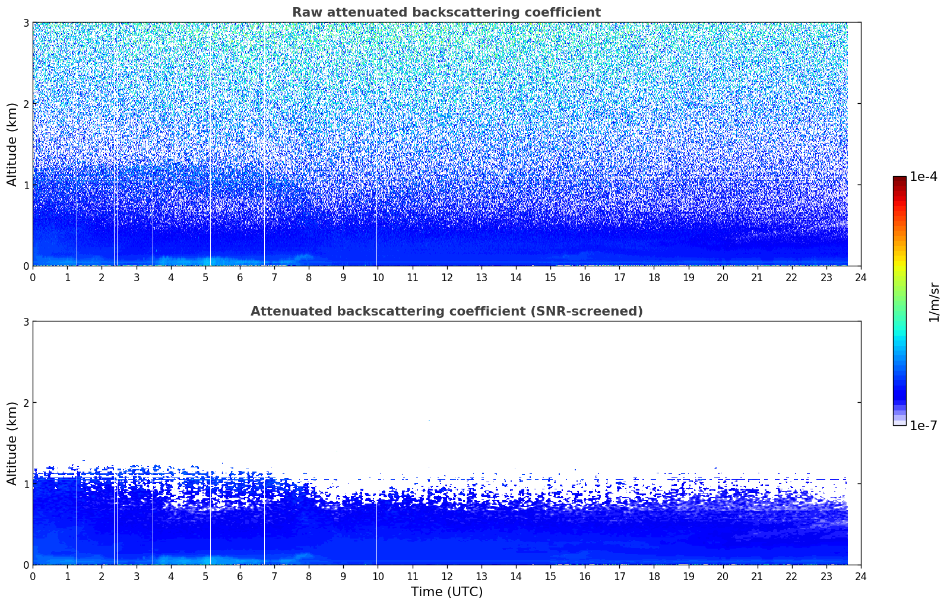The width and height of the screenshot is (947, 605).
Task: Click the bottom plot 'Altitude (km)' label
Action: click(12, 443)
